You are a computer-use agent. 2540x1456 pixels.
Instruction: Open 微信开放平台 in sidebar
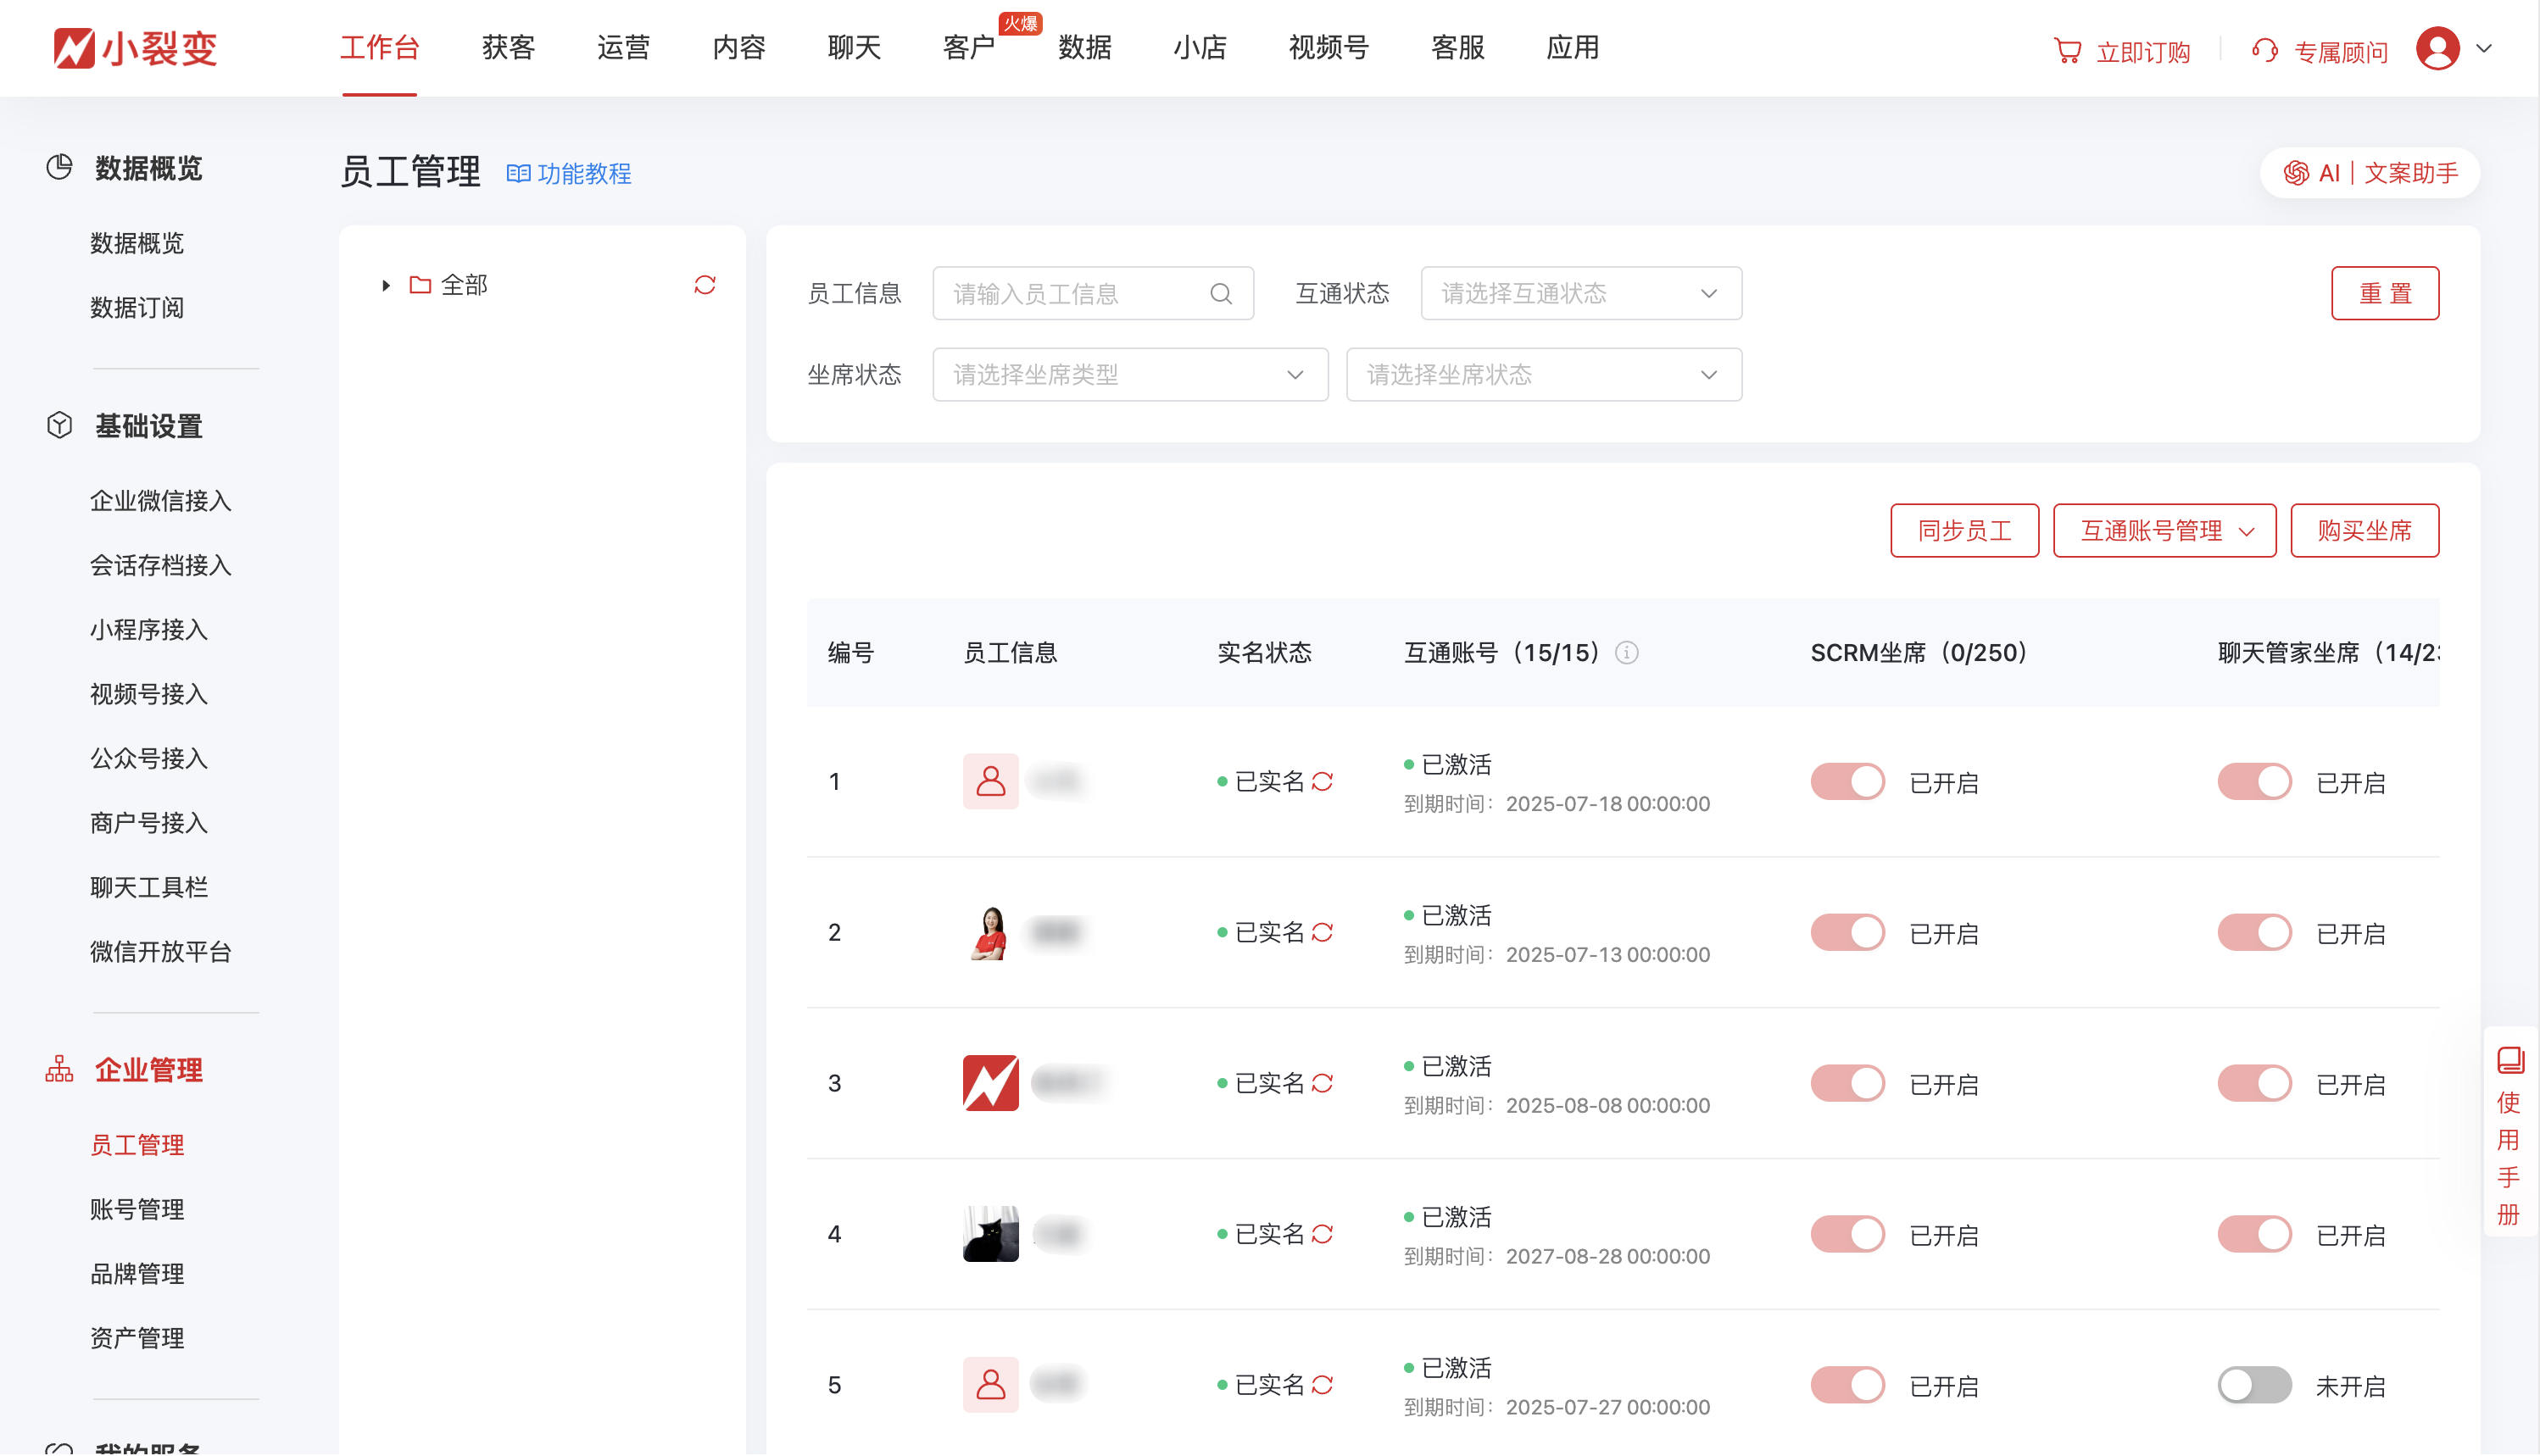point(160,952)
